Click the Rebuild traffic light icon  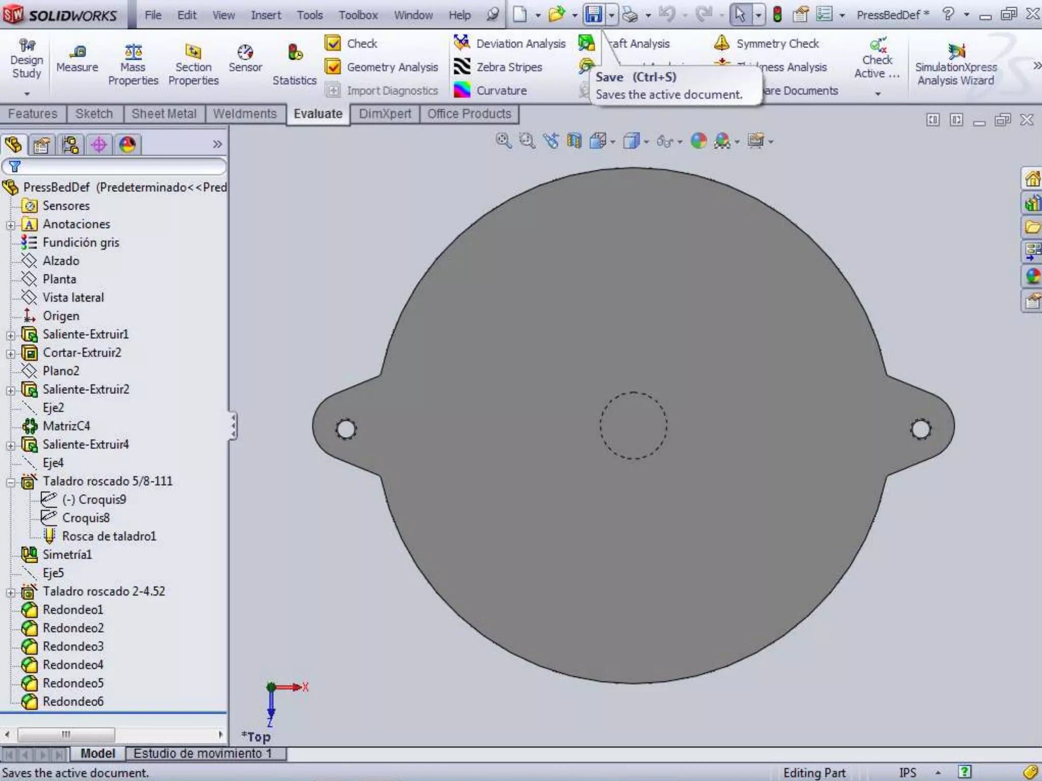pyautogui.click(x=777, y=14)
